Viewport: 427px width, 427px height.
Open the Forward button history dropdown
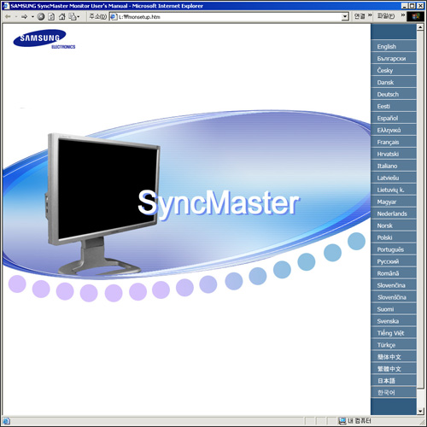(x=32, y=17)
